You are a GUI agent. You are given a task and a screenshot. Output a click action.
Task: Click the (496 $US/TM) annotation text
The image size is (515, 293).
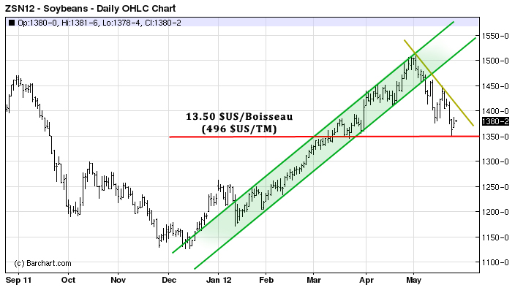pyautogui.click(x=238, y=129)
